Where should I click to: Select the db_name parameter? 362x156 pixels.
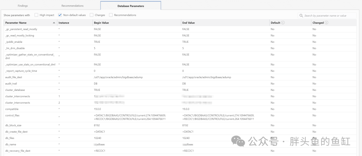(x=11, y=144)
